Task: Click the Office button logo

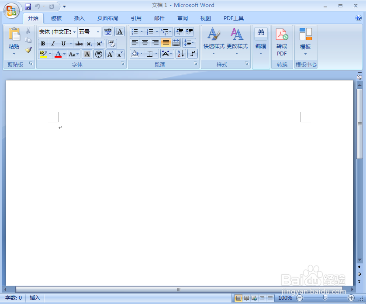Action: click(11, 11)
